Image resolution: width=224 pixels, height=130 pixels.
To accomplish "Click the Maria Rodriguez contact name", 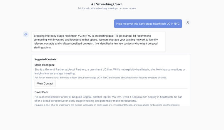I will click(44, 65).
